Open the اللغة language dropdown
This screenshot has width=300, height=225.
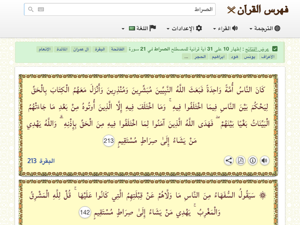click(x=139, y=28)
